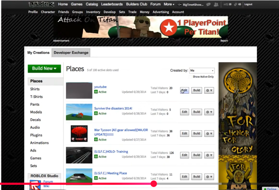Open gear settings dropdown for youtube

[x=209, y=90]
